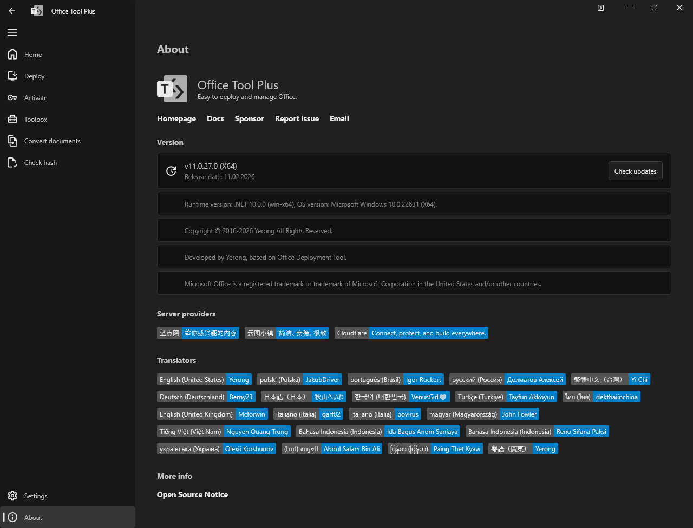The image size is (693, 528).
Task: Open the Homepage link
Action: [x=176, y=118]
